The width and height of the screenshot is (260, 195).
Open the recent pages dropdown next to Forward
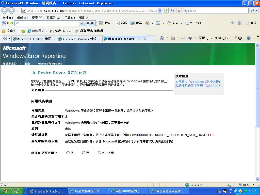tap(17, 11)
